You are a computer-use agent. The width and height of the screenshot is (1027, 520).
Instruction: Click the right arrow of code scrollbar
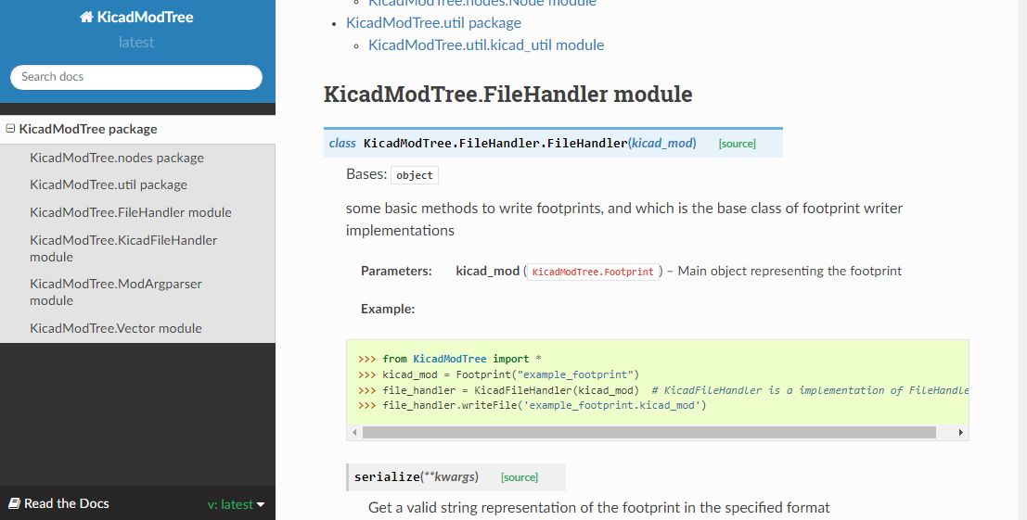(961, 432)
